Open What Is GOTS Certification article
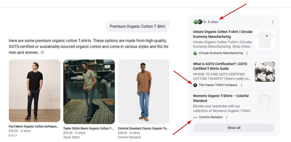Viewport: 291px width, 142px height. [x=220, y=66]
